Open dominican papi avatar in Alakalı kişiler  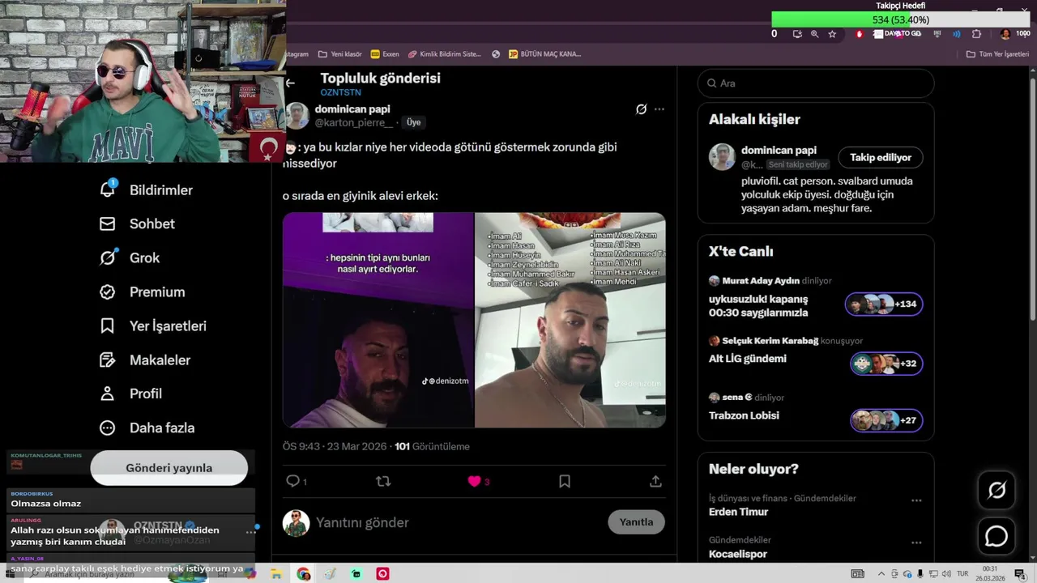[x=722, y=157]
